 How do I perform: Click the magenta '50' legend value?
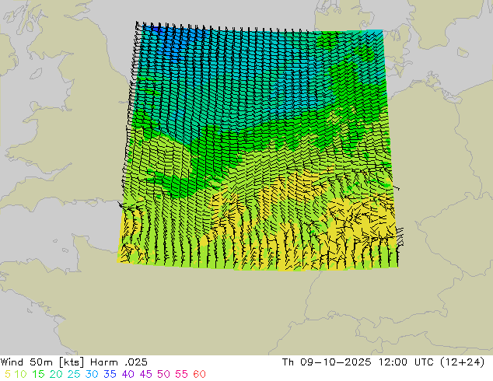pyautogui.click(x=163, y=374)
